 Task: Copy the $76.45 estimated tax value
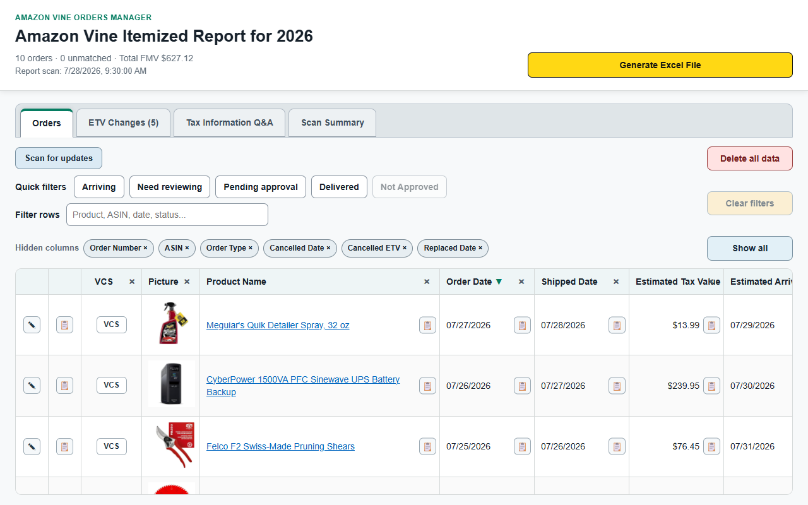coord(711,446)
